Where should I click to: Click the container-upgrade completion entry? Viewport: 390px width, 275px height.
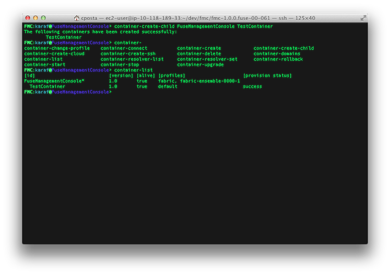[x=200, y=64]
